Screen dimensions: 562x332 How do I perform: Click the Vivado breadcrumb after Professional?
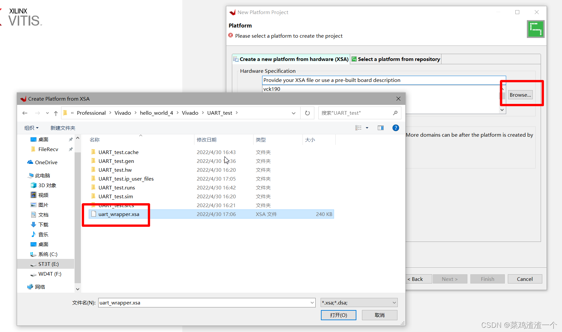pos(123,113)
